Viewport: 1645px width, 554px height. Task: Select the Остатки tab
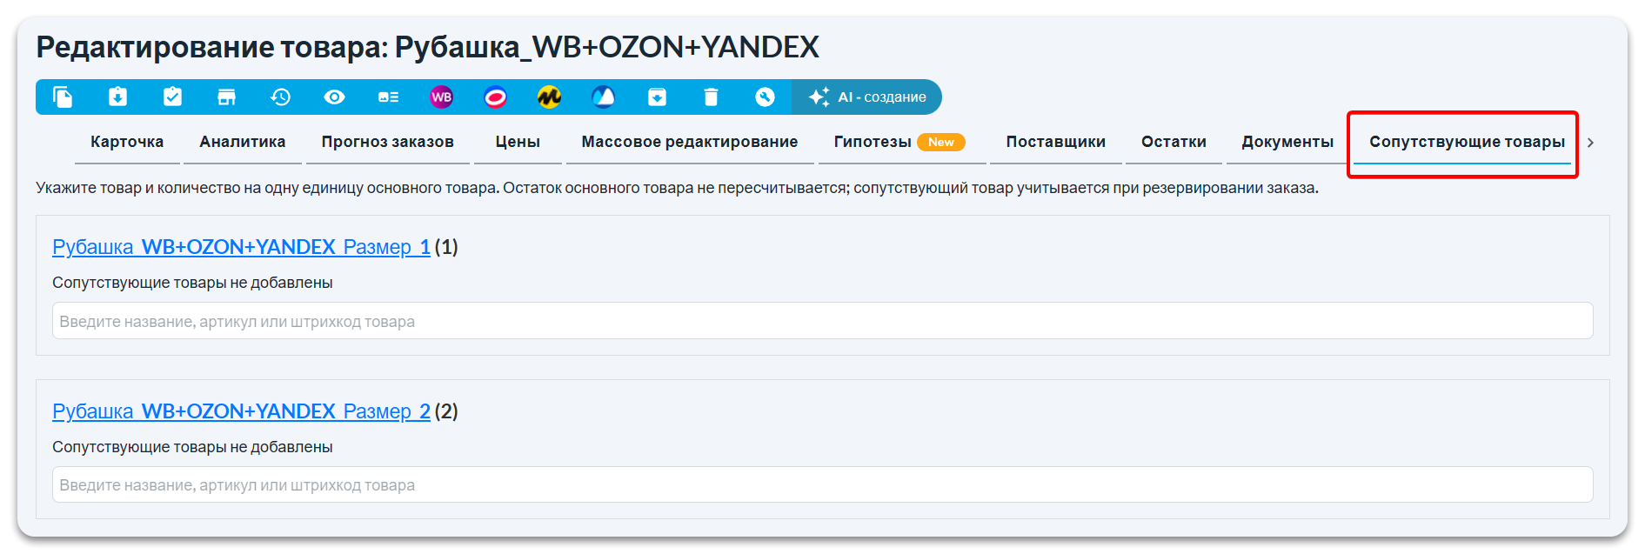pos(1174,142)
